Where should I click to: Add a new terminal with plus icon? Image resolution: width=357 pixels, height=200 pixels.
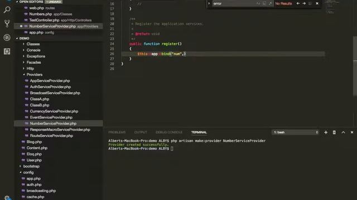[326, 132]
